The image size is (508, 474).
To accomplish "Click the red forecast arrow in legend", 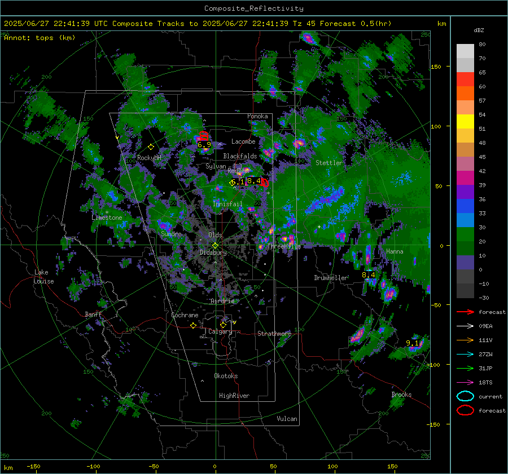I will tap(465, 312).
